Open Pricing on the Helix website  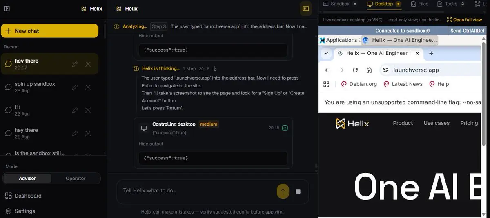(469, 123)
